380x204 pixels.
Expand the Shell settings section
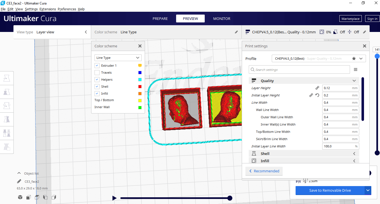(304, 154)
